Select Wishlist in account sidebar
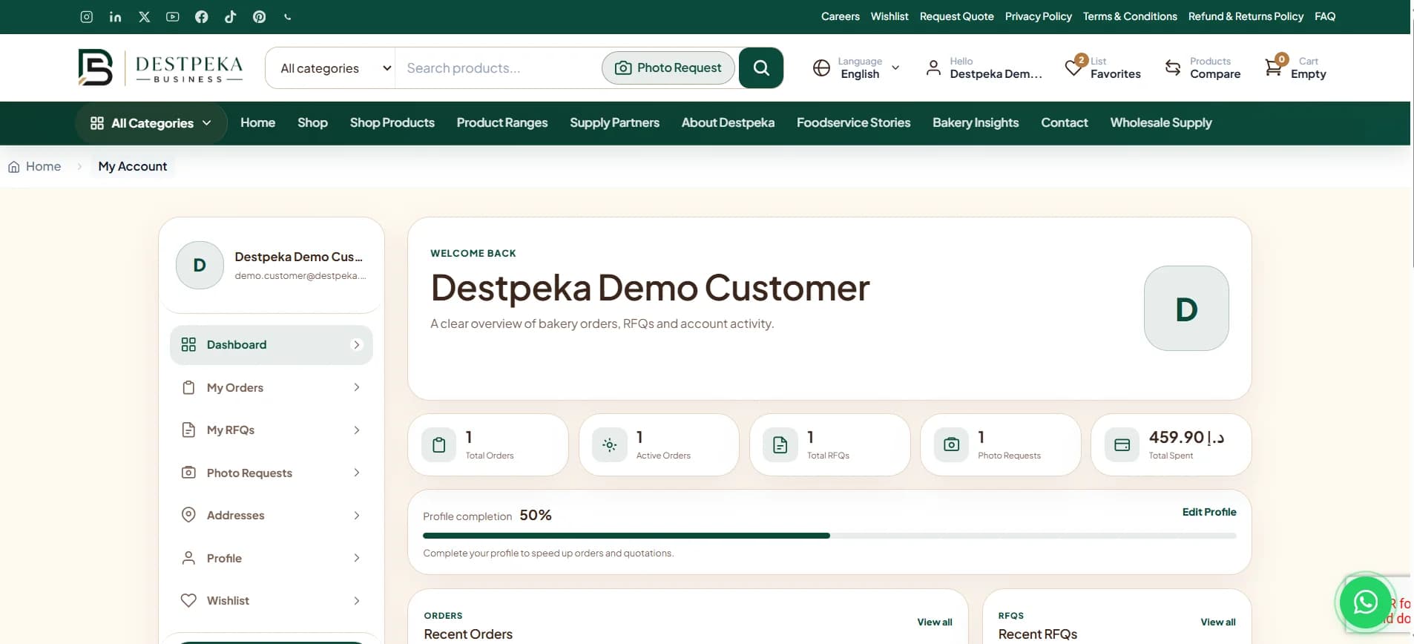1414x644 pixels. [272, 601]
